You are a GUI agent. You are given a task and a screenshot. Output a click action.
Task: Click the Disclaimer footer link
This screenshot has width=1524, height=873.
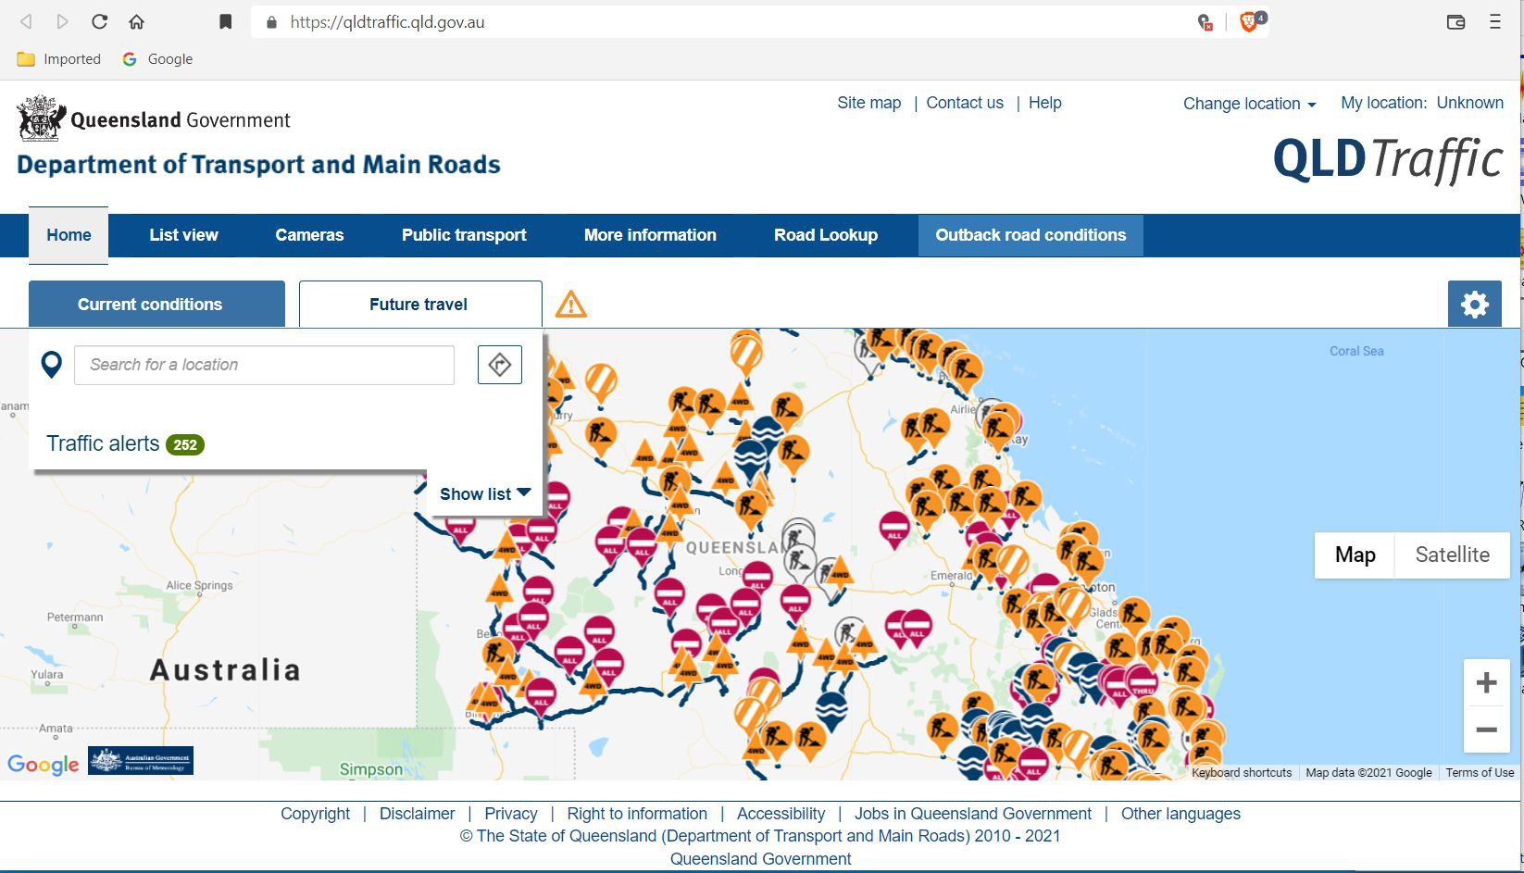point(417,814)
